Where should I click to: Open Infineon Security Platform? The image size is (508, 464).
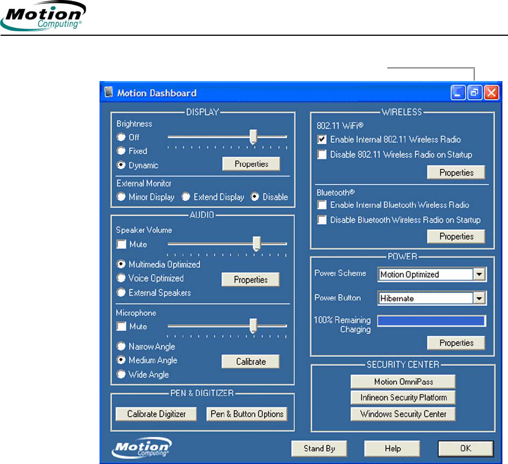(403, 397)
